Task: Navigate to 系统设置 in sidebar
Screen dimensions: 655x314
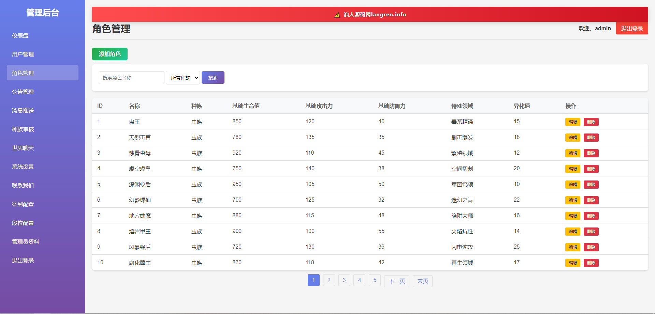Action: click(x=23, y=167)
